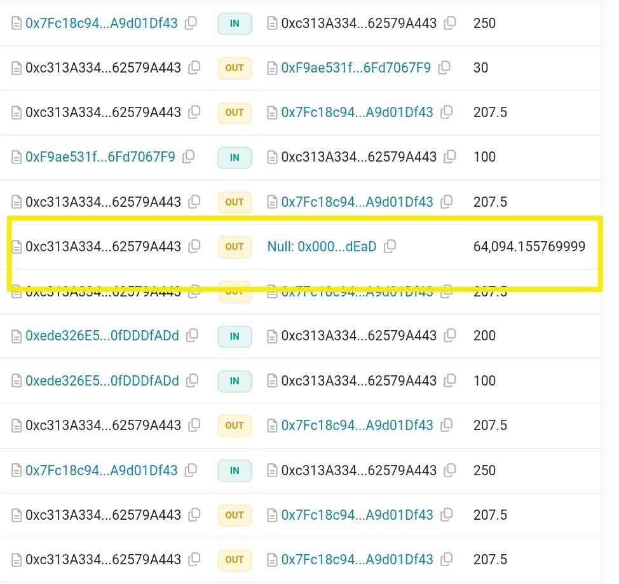
Task: Select sender 0xc313A334...62579A443 in Null dEaD row
Action: tap(103, 247)
